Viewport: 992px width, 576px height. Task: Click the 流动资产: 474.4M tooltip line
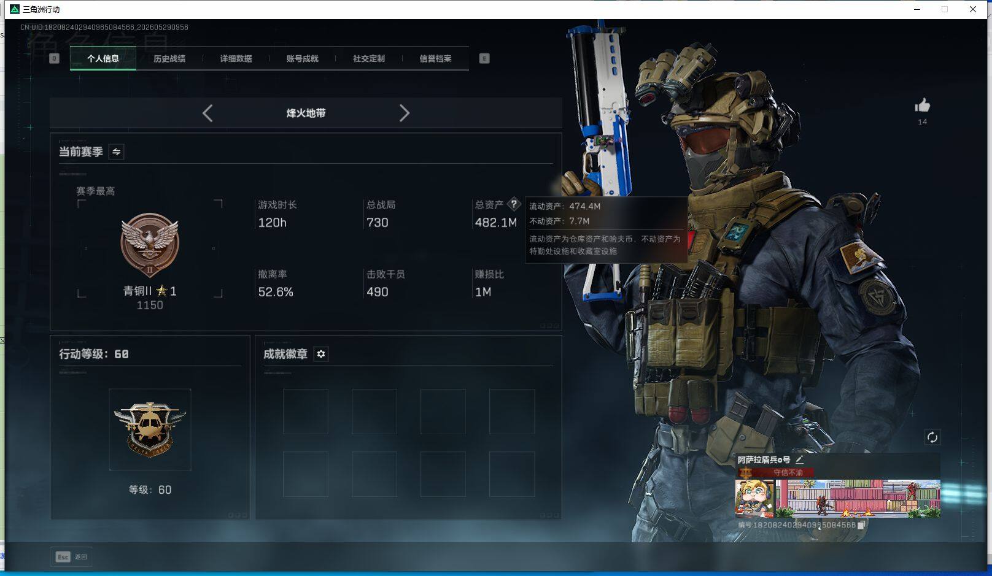[x=565, y=206]
